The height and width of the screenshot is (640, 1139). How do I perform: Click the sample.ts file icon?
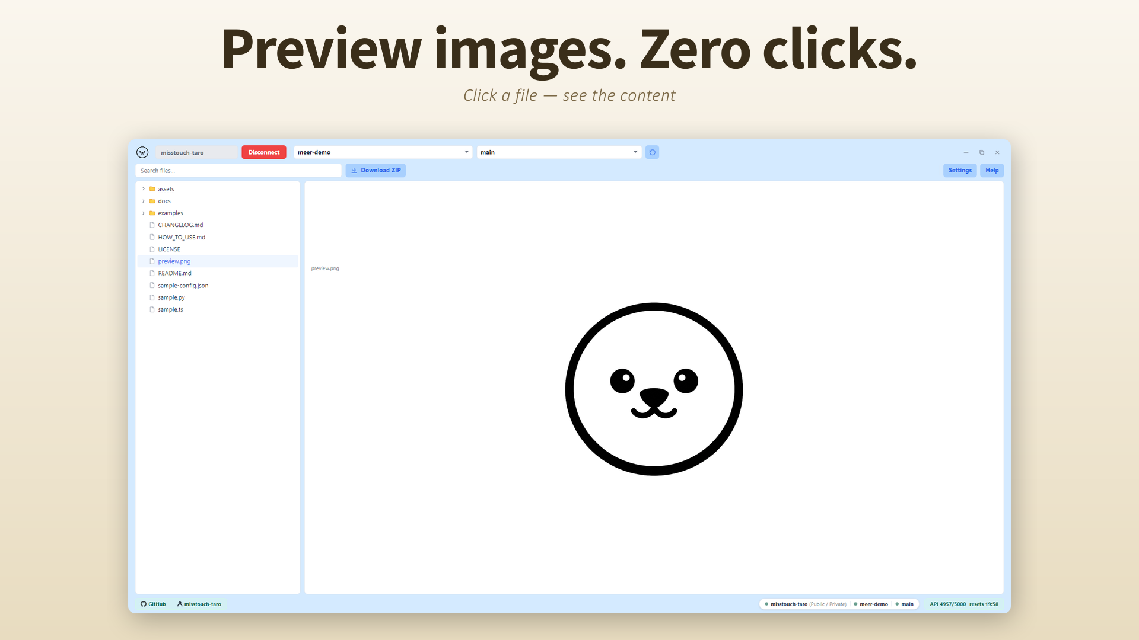pos(152,310)
